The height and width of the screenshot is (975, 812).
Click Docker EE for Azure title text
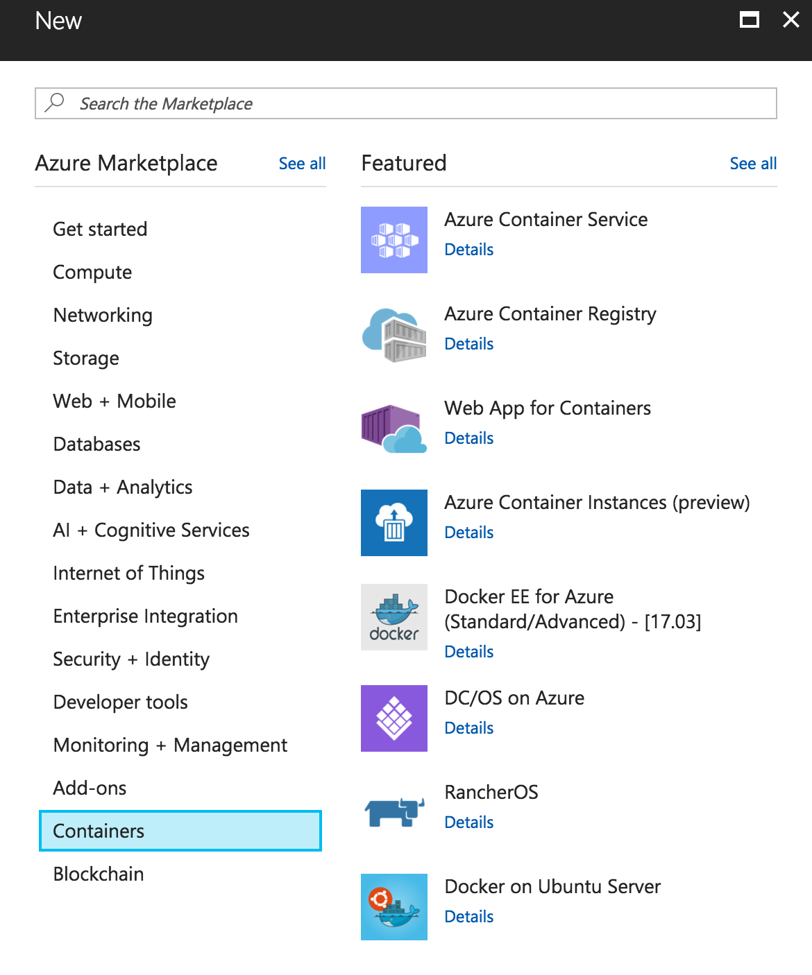573,609
